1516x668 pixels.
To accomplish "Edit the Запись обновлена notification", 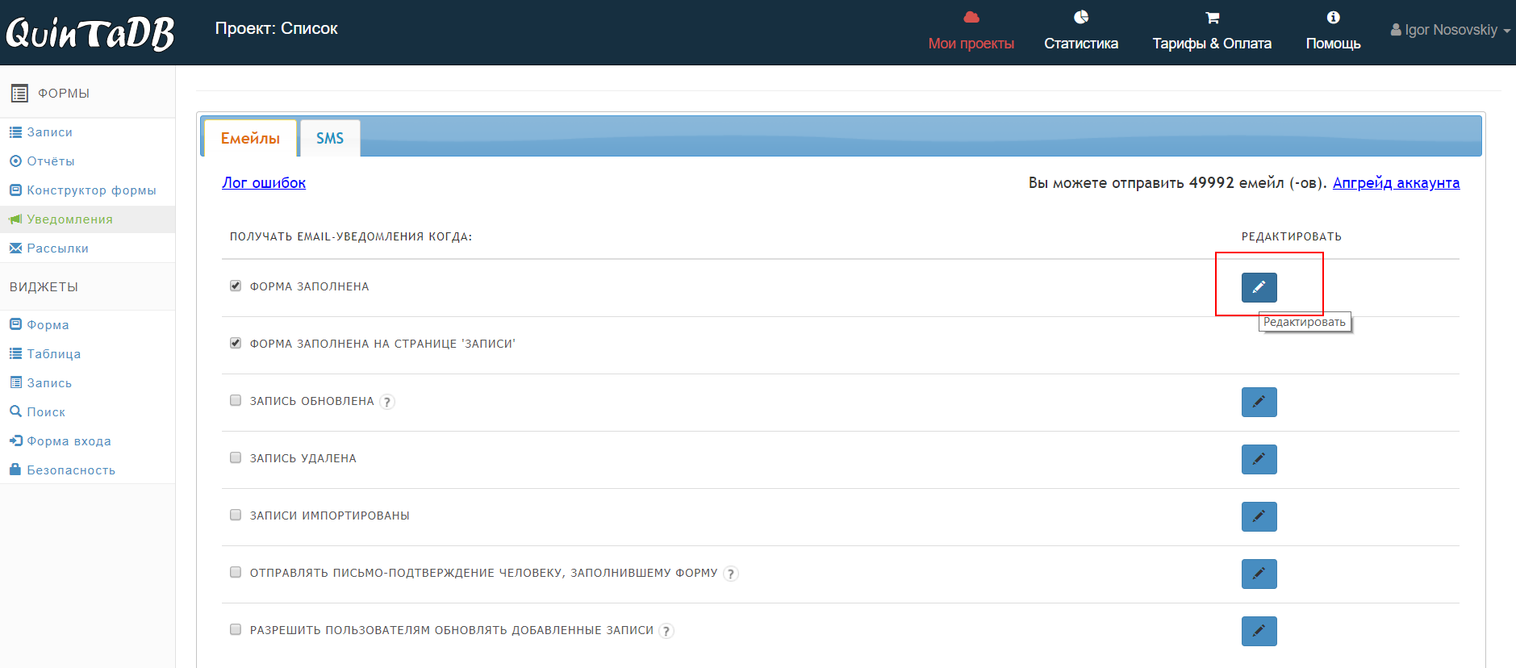I will (x=1259, y=402).
